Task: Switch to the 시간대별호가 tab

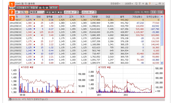Action: click(x=22, y=8)
